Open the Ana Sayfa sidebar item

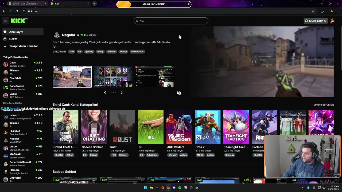pyautogui.click(x=23, y=32)
